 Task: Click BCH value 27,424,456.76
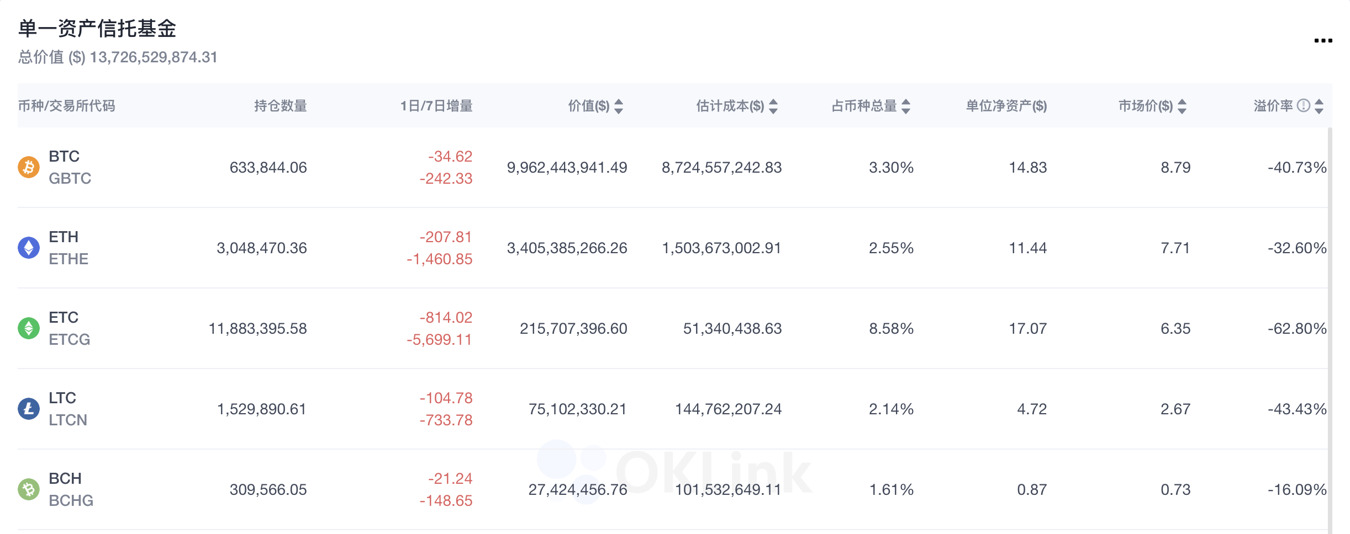[x=578, y=489]
